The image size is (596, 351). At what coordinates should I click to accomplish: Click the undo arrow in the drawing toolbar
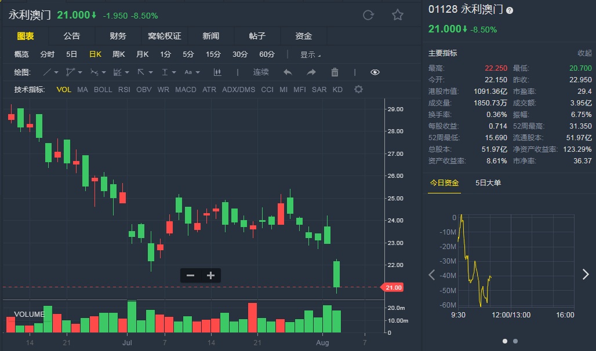[288, 72]
